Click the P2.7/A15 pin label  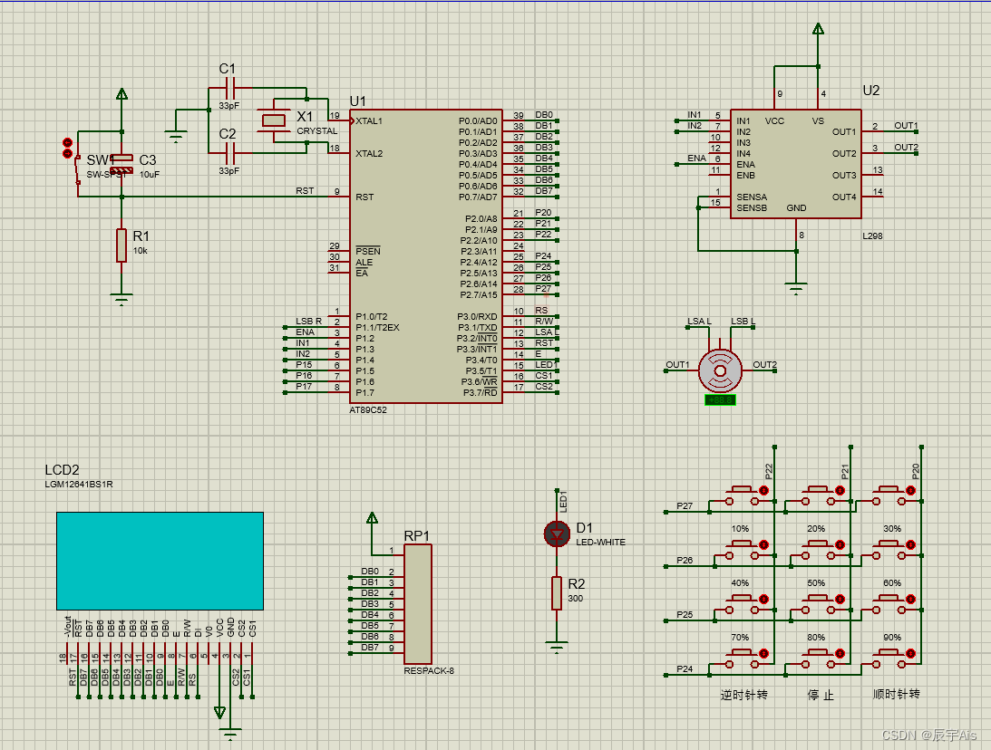pyautogui.click(x=479, y=294)
